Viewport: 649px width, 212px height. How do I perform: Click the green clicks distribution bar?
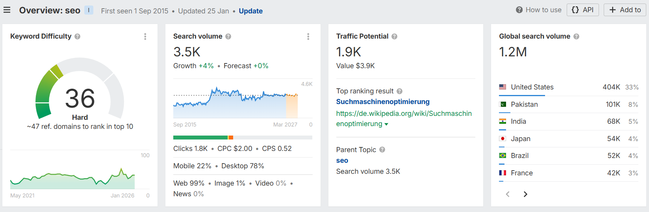pyautogui.click(x=200, y=138)
